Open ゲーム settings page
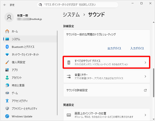The image size is (155, 121). 30,93
